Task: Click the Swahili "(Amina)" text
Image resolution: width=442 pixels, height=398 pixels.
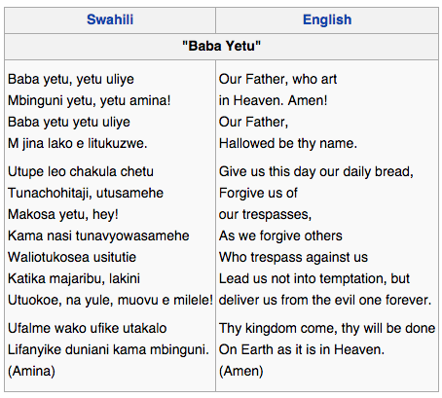Action: [x=31, y=371]
